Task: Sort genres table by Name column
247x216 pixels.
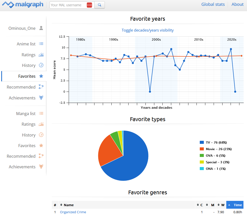Action: click(69, 205)
